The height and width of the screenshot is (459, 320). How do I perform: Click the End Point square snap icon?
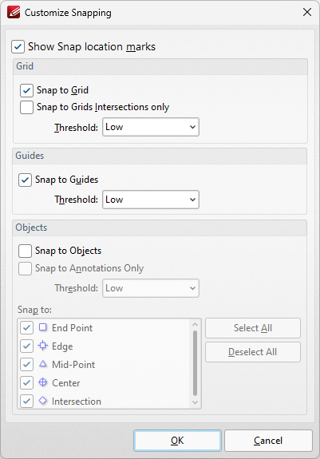(x=43, y=327)
